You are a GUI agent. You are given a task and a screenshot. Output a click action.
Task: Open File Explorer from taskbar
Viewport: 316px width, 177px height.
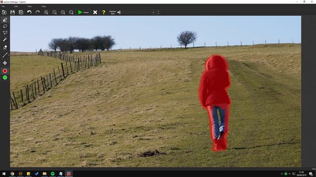pos(44,174)
